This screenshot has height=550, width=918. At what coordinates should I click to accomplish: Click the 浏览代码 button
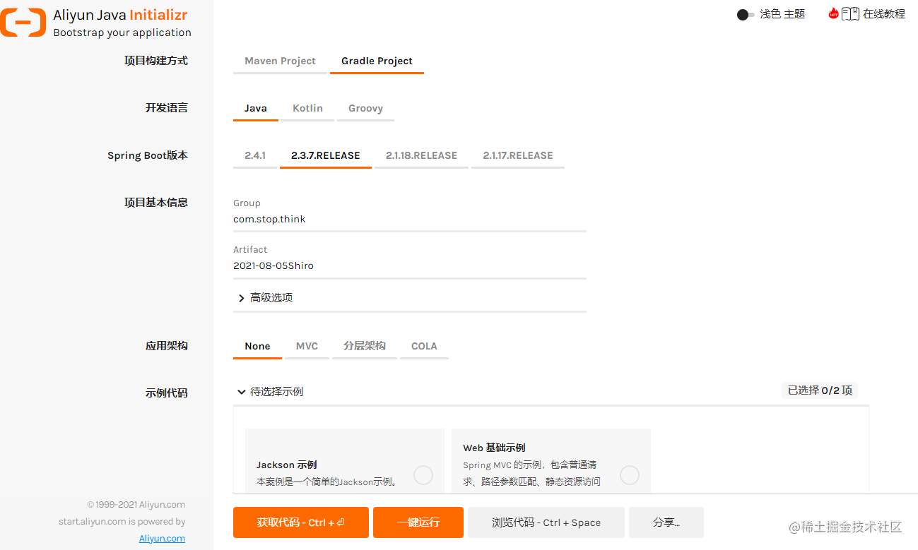(546, 522)
